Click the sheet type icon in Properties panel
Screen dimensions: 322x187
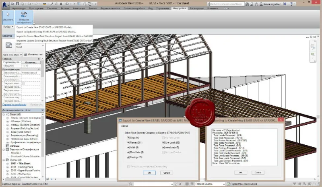pos(8,45)
